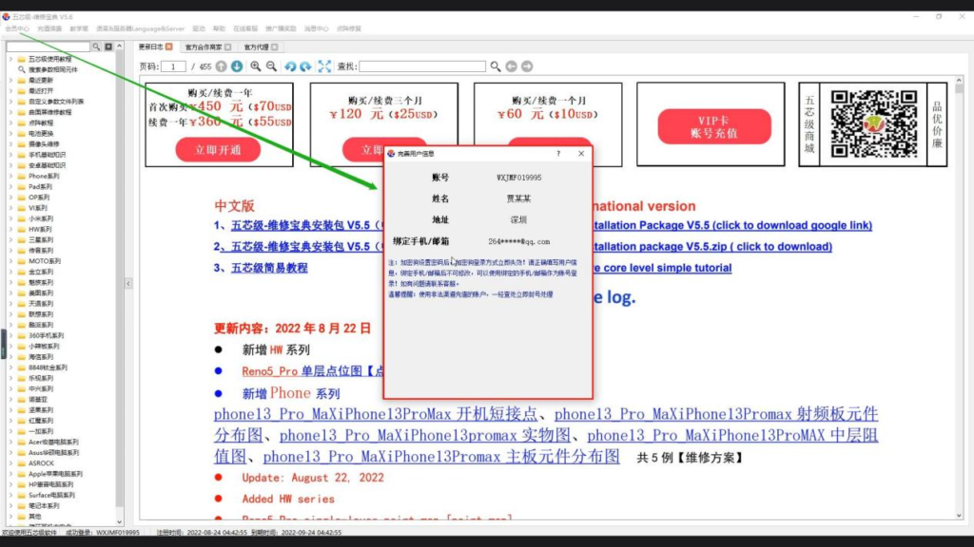The image size is (974, 547).
Task: Expand the Surface电脑系列 tree node
Action: [10, 495]
